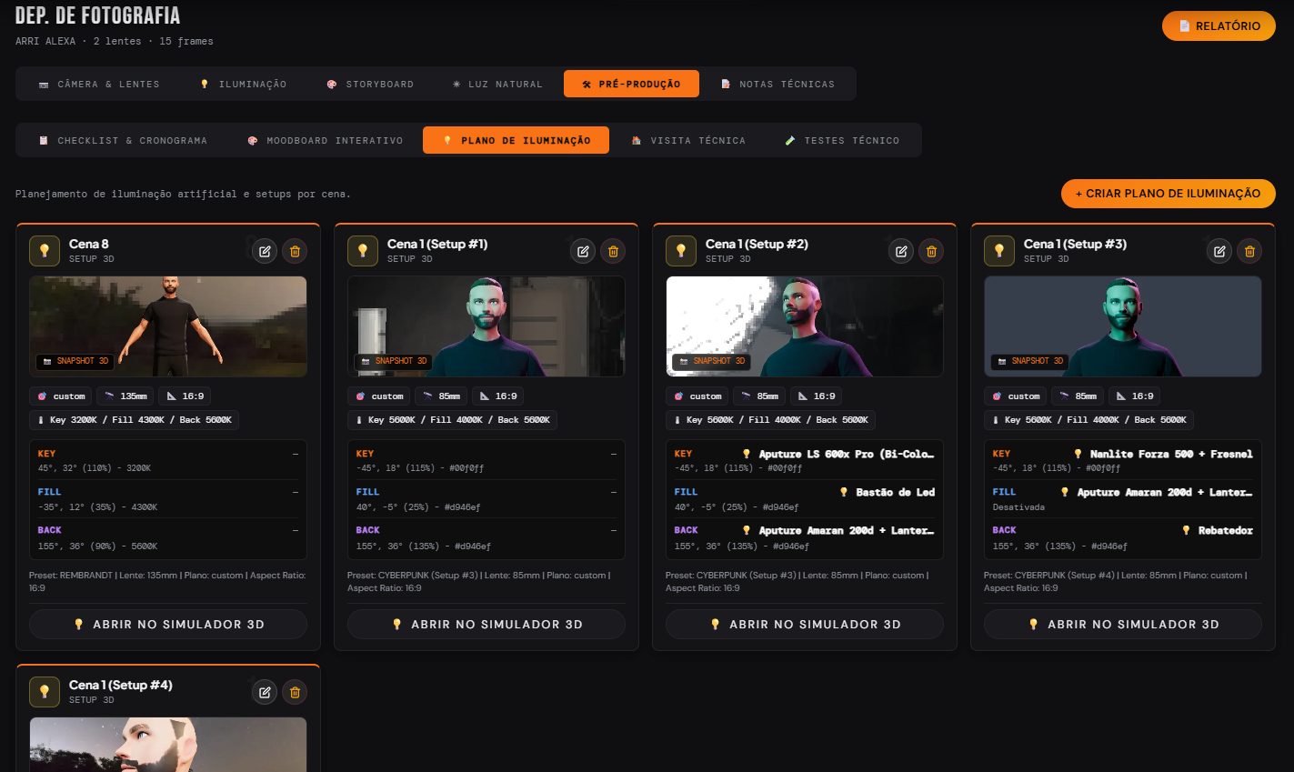
Task: Select the Pré-Produção tab
Action: point(631,84)
